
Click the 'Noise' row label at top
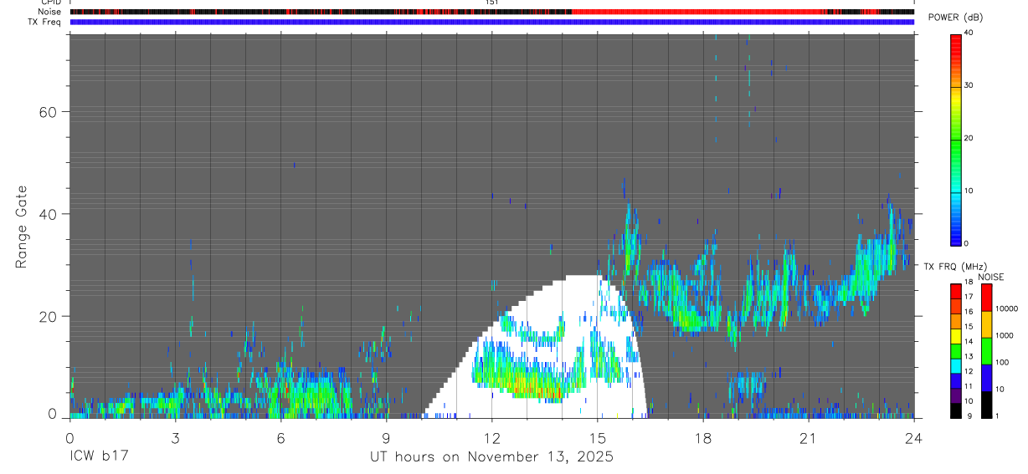(x=49, y=12)
